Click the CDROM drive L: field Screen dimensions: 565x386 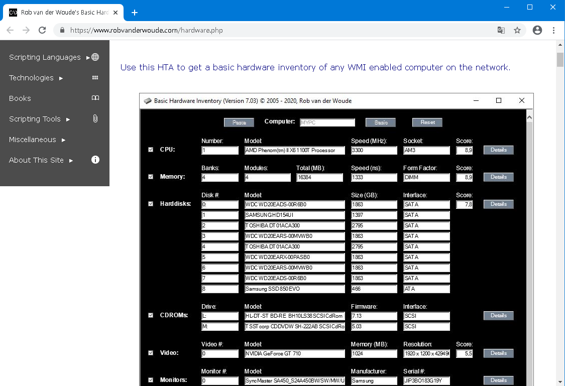pos(220,316)
